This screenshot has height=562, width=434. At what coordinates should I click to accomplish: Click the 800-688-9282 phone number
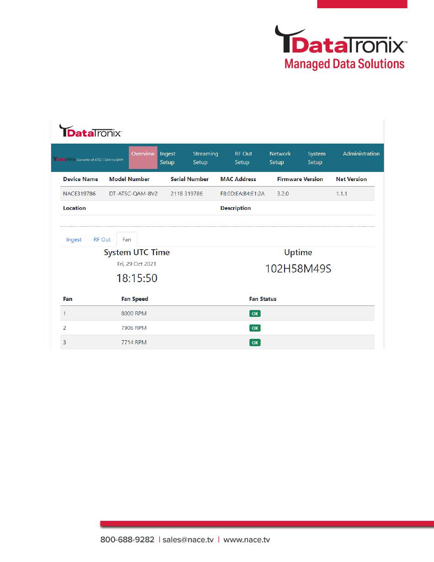click(127, 540)
